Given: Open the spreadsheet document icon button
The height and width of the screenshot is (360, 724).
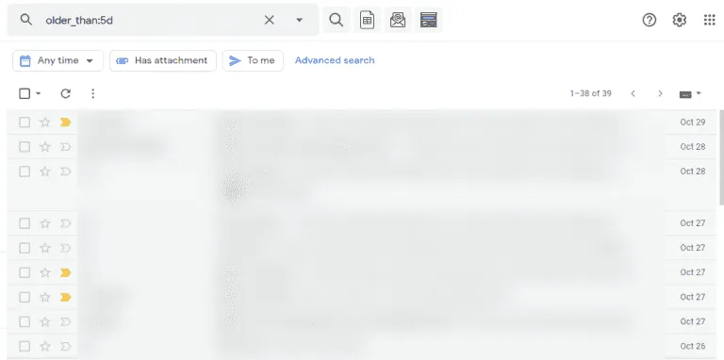Looking at the screenshot, I should [x=367, y=20].
